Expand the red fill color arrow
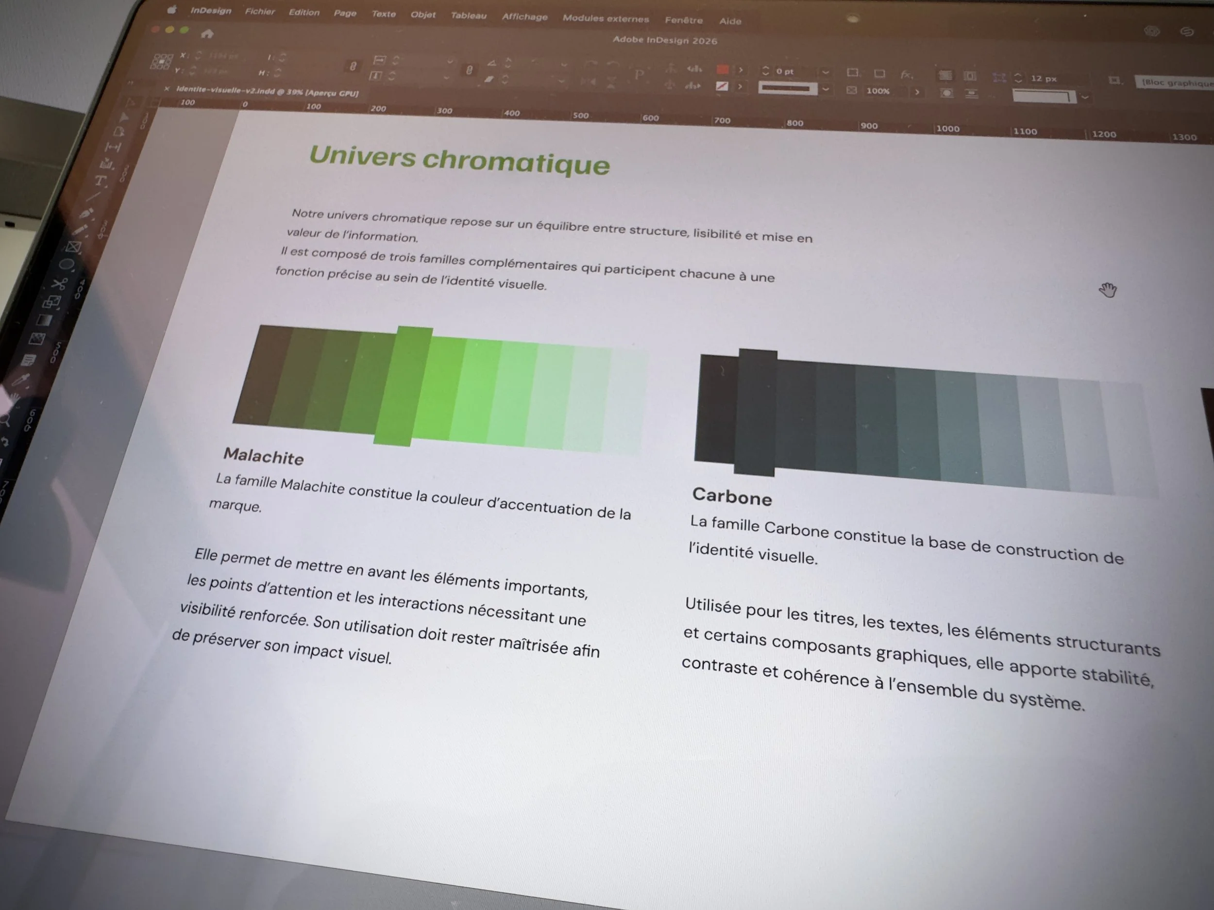 click(x=741, y=70)
